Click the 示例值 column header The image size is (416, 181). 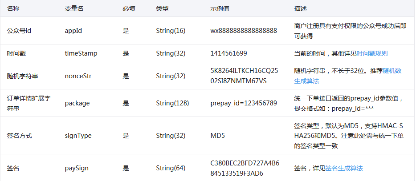[220, 8]
